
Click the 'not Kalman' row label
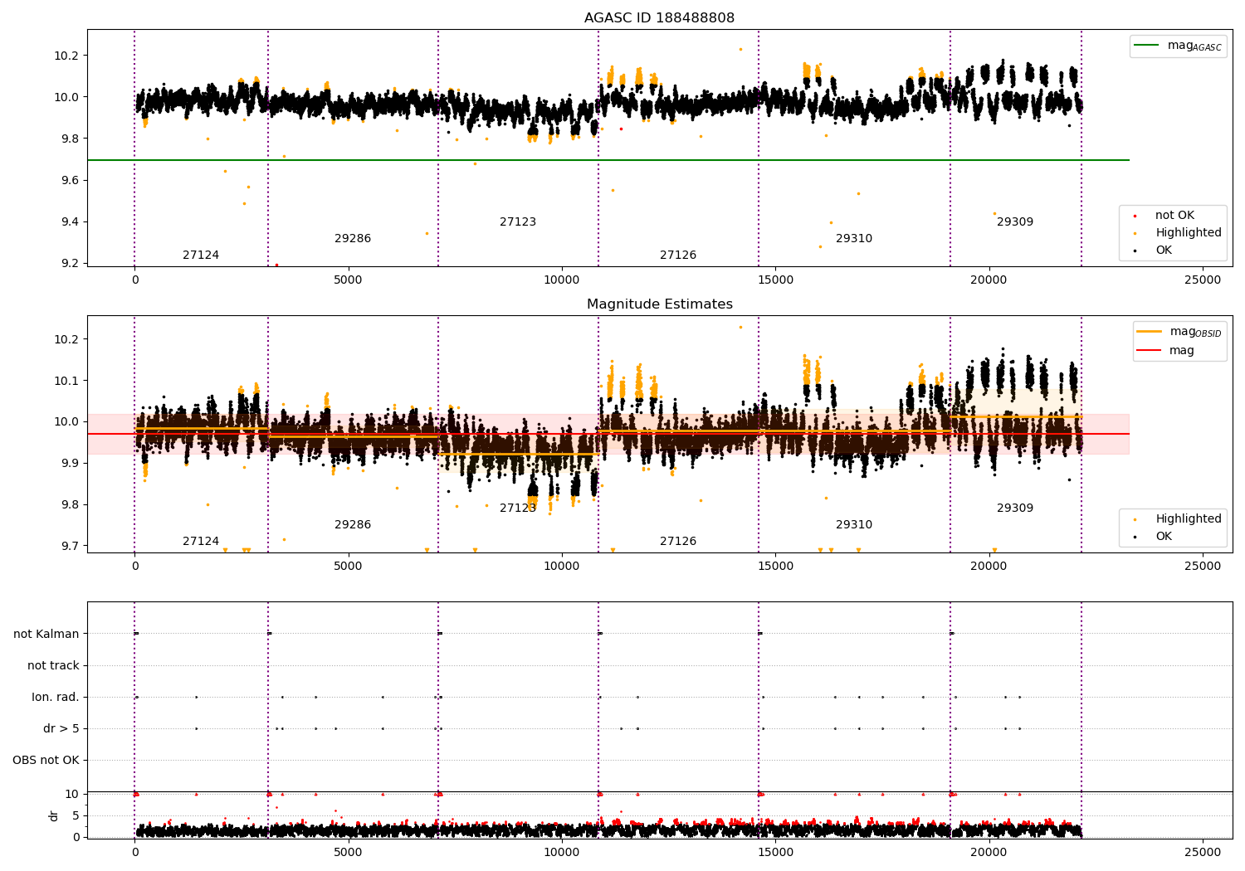46,635
